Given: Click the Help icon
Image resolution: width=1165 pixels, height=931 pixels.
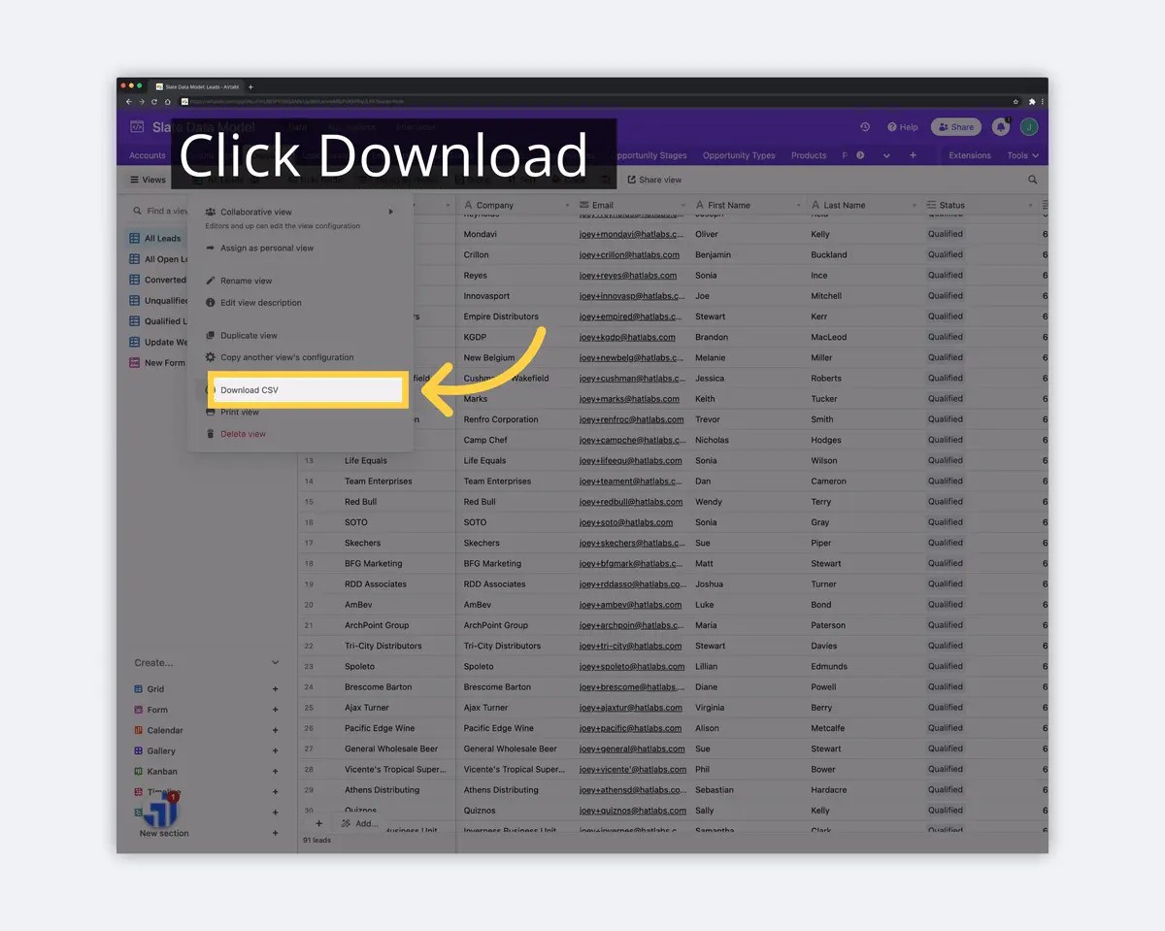Looking at the screenshot, I should tap(891, 126).
